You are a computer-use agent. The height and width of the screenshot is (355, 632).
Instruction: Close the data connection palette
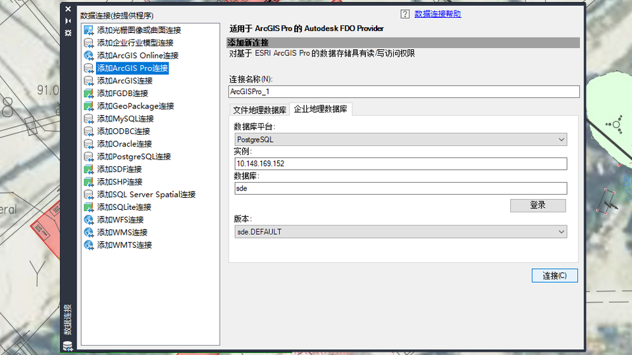click(x=68, y=9)
